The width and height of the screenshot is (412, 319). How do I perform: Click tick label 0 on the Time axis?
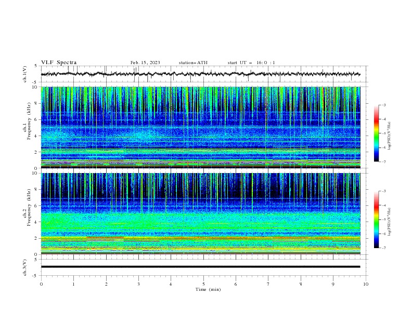pyautogui.click(x=41, y=284)
